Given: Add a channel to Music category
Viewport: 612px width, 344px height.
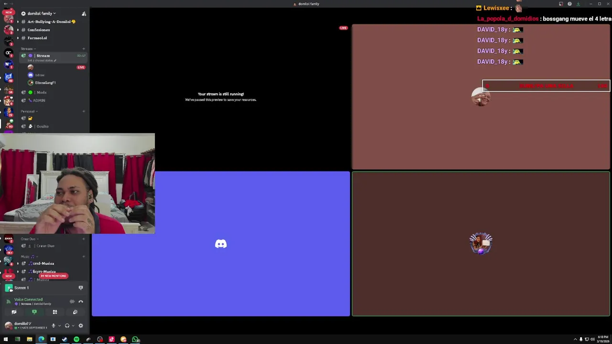Looking at the screenshot, I should 84,257.
